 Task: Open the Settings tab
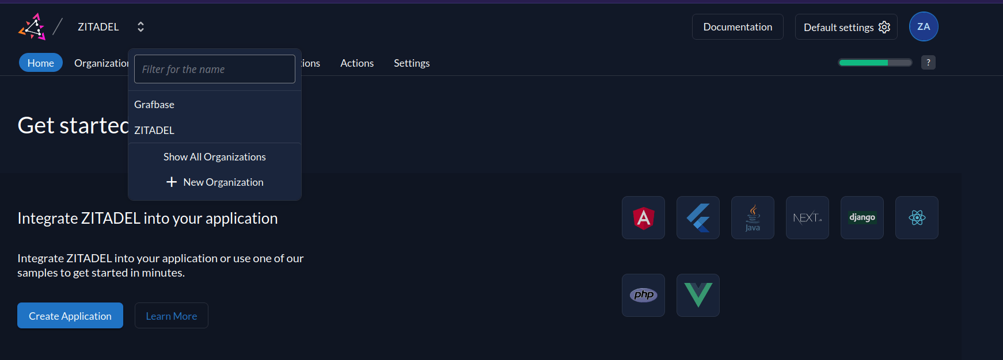412,63
